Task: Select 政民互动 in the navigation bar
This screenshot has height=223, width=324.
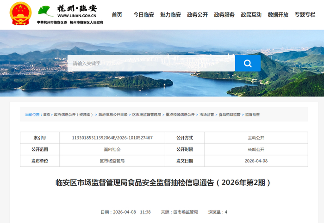Action: (x=251, y=15)
